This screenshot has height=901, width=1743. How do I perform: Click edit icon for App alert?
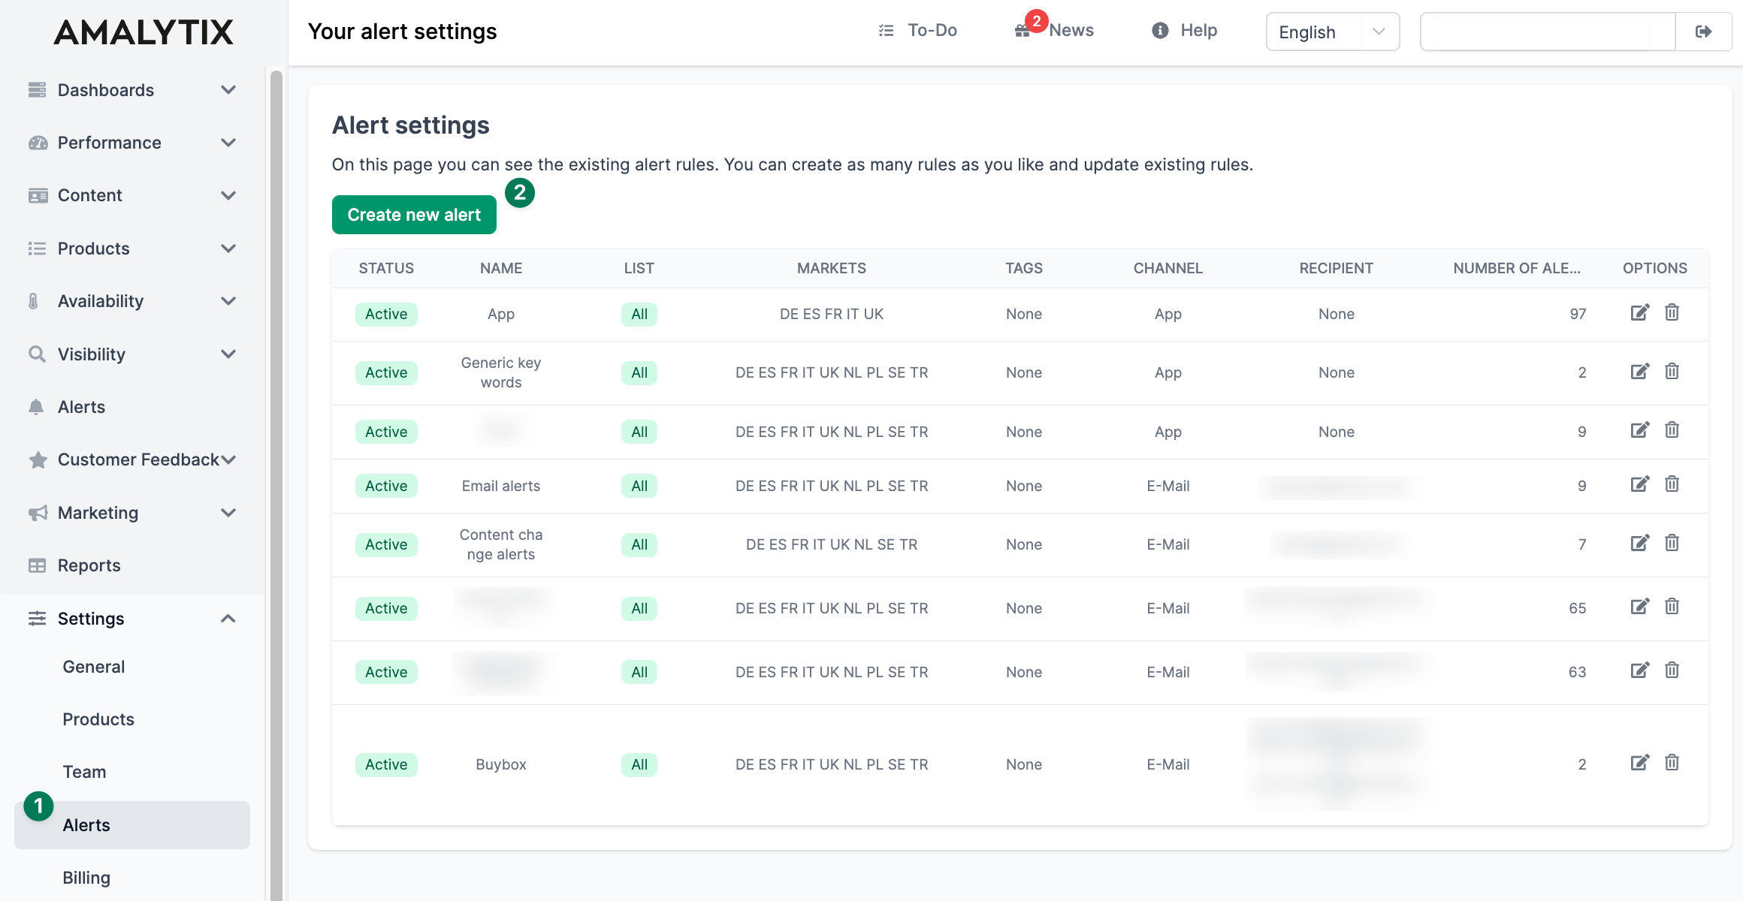tap(1639, 312)
